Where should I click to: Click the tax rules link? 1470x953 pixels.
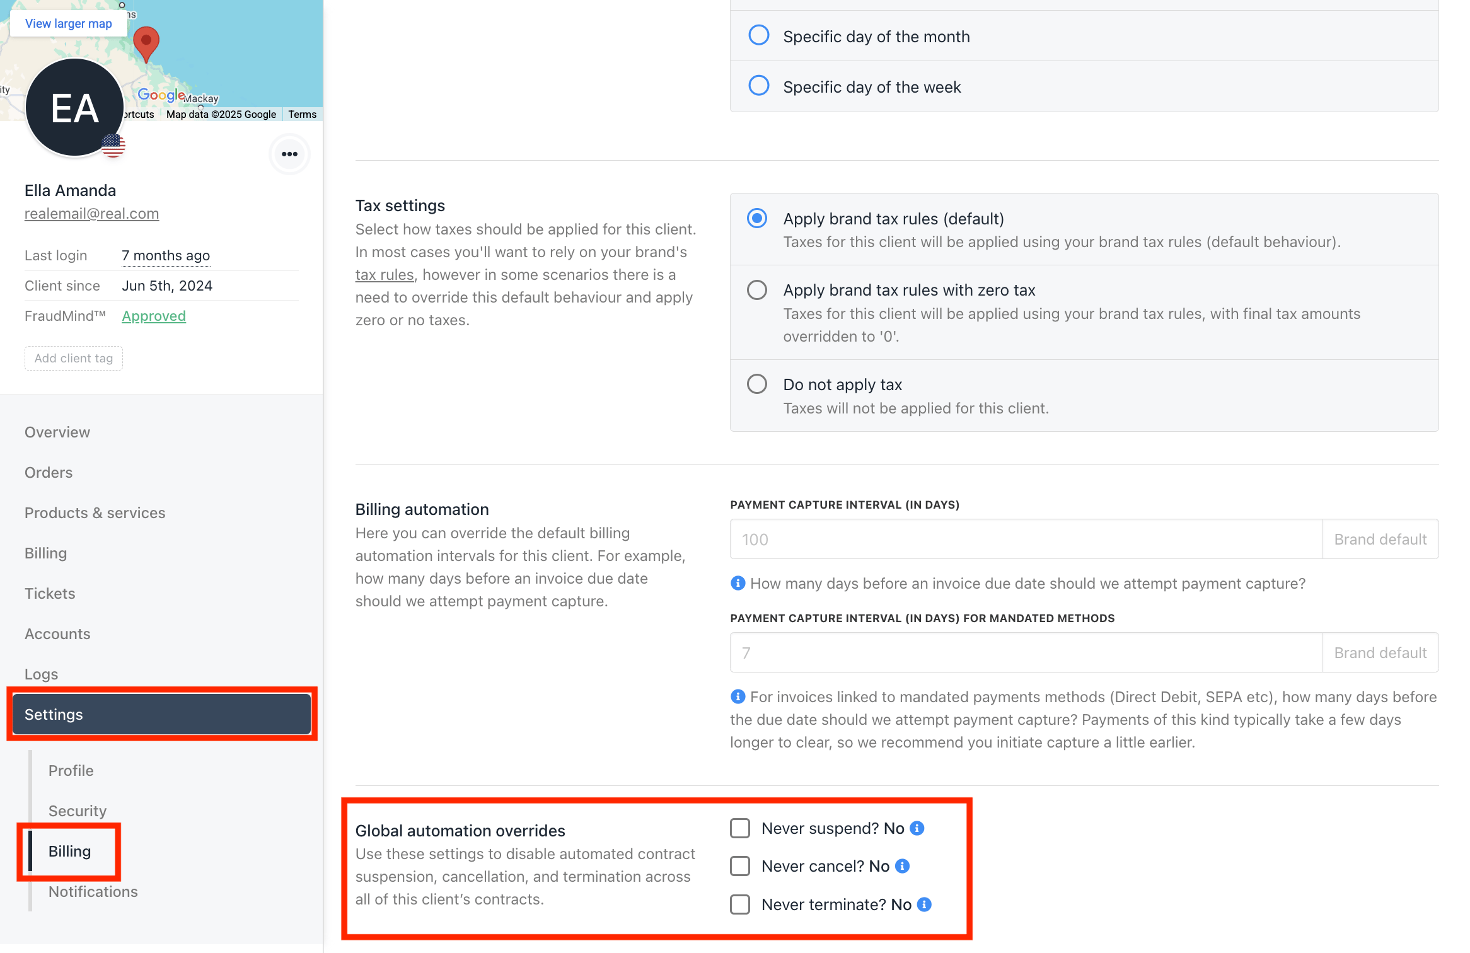tap(385, 275)
